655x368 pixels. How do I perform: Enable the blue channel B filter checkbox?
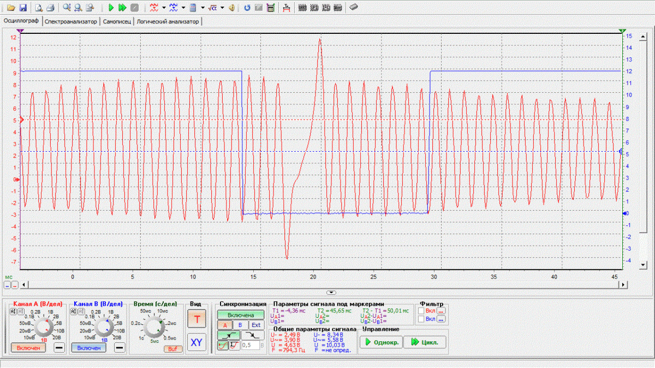pyautogui.click(x=420, y=319)
